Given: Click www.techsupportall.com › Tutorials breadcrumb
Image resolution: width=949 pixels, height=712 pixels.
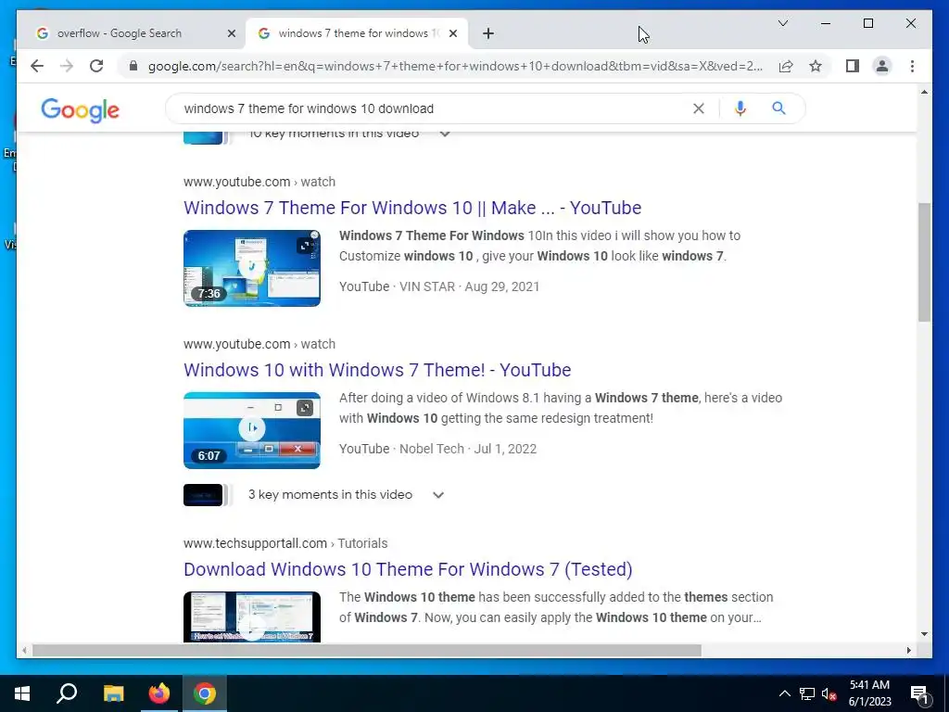Looking at the screenshot, I should pos(285,543).
